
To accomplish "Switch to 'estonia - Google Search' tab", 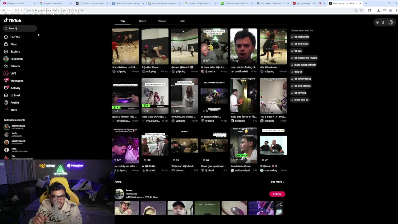I will [x=200, y=3].
